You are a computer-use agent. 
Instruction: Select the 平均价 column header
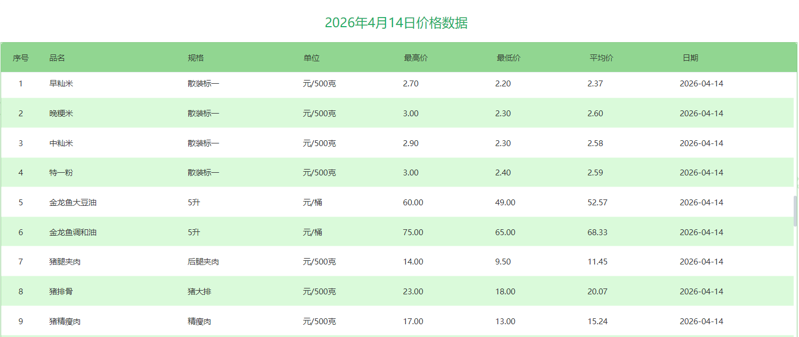[x=601, y=58]
